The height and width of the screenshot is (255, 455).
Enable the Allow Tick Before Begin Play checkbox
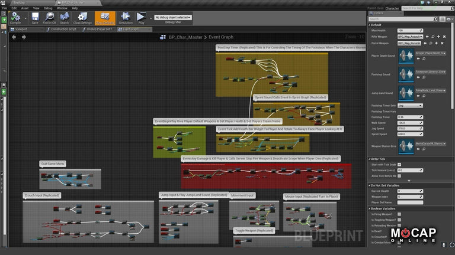[399, 176]
